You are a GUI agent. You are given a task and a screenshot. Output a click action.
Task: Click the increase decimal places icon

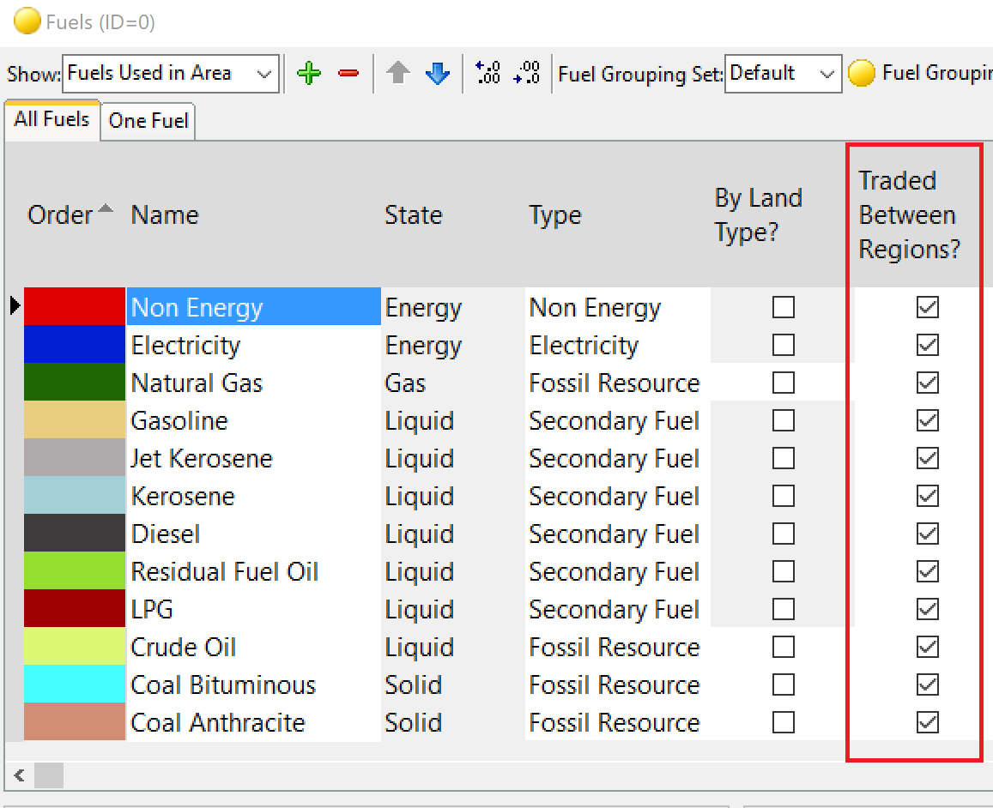coord(487,74)
